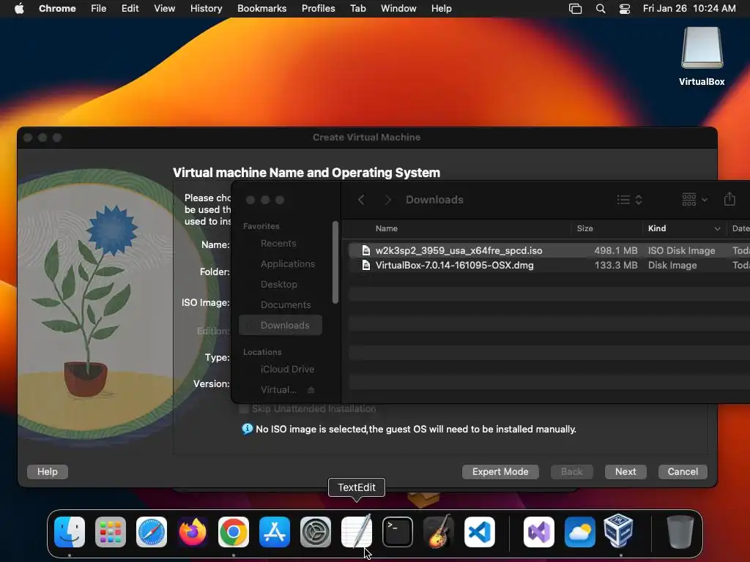This screenshot has height=562, width=750.
Task: Open the History menu
Action: (206, 8)
